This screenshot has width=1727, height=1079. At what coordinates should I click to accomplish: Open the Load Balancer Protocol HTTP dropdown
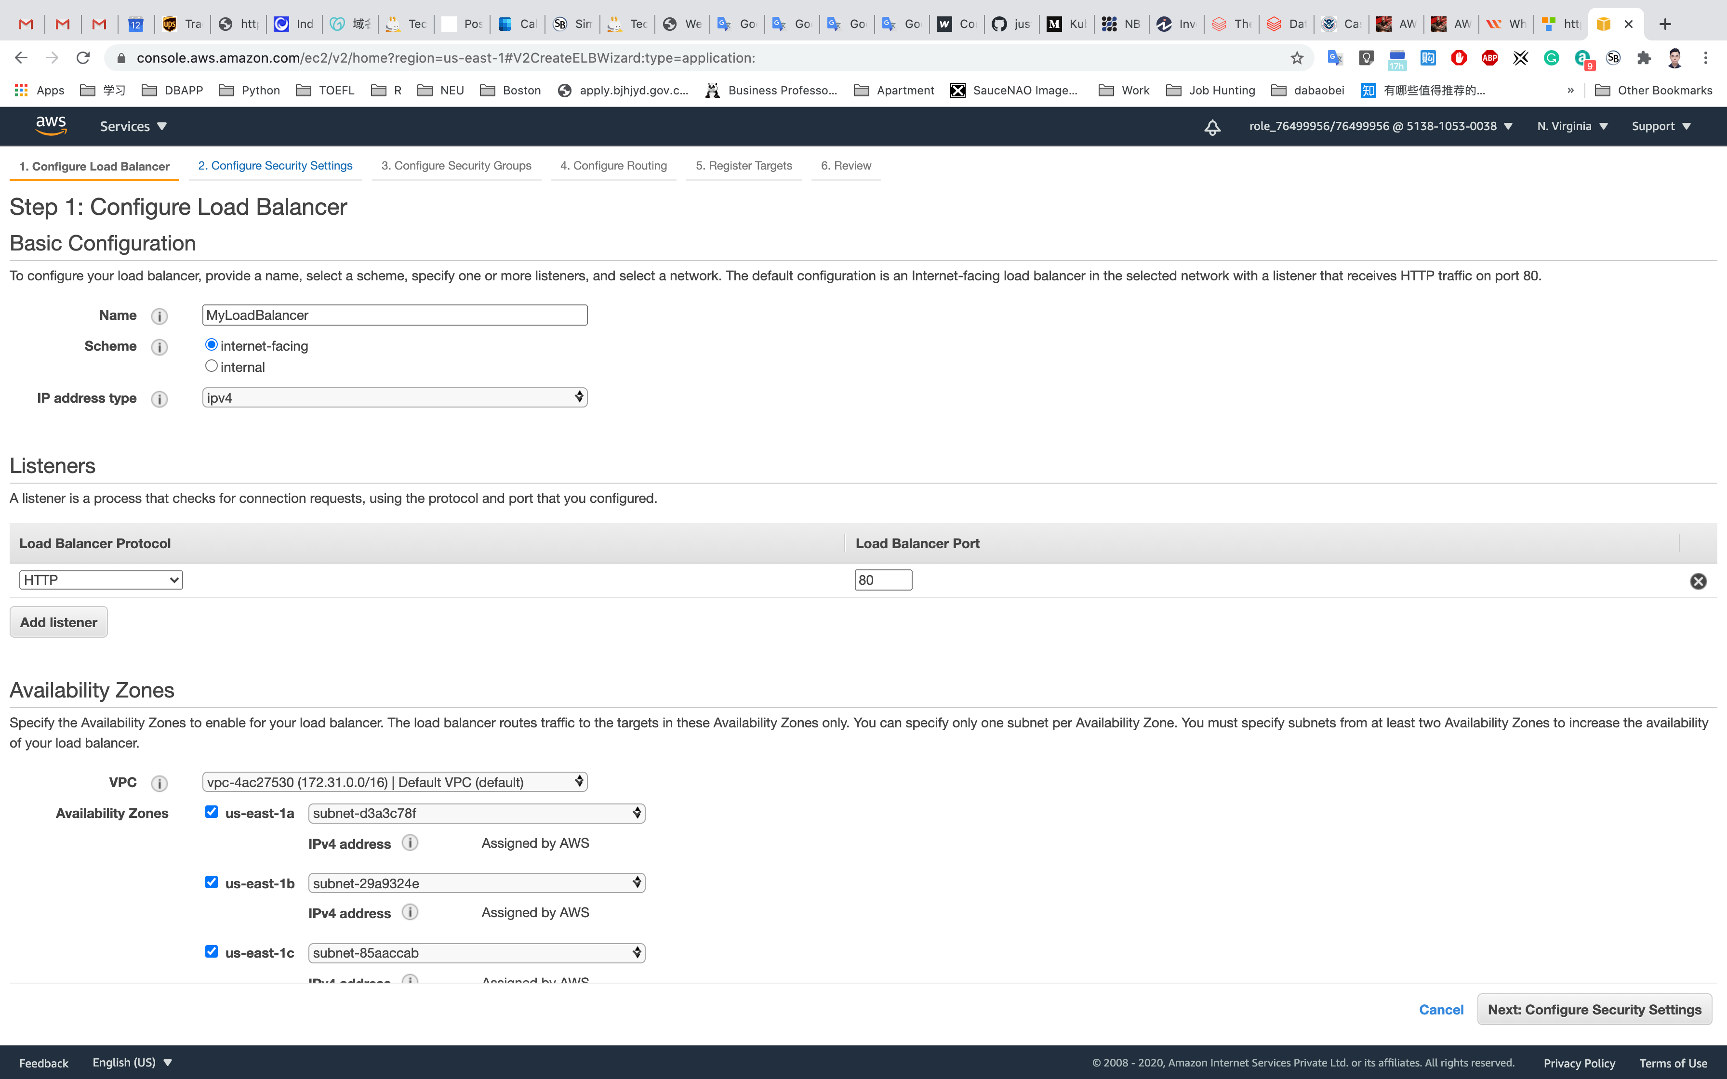101,580
